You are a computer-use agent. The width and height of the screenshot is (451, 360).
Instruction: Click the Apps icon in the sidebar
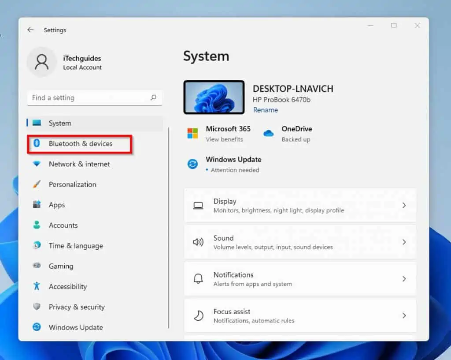point(37,205)
